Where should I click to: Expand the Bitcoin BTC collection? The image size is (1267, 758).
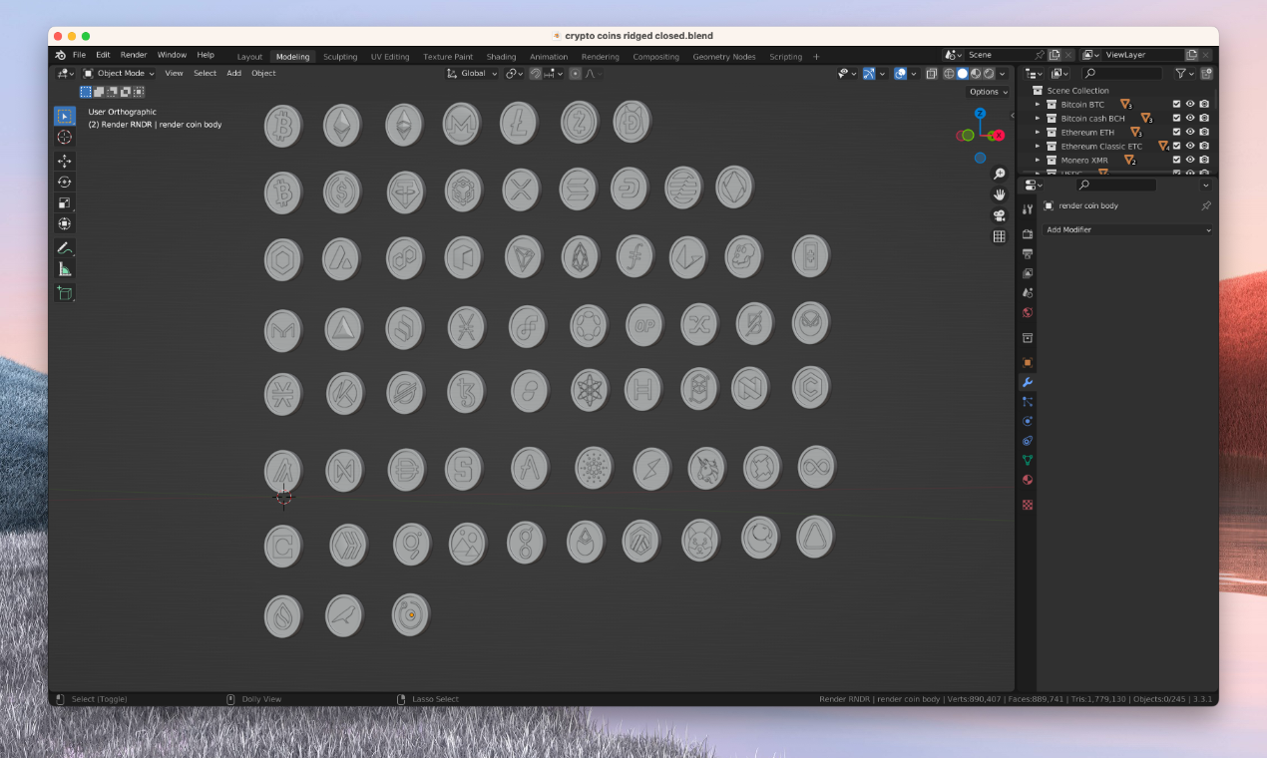(1038, 104)
